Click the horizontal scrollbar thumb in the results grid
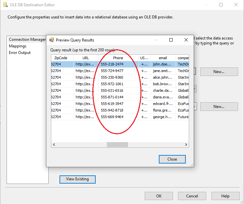Viewport: 244px width, 204px height. click(115, 144)
